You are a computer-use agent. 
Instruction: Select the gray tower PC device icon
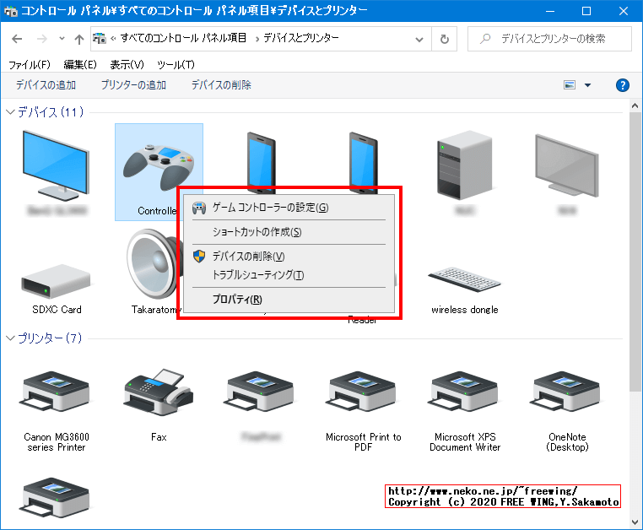tap(465, 165)
